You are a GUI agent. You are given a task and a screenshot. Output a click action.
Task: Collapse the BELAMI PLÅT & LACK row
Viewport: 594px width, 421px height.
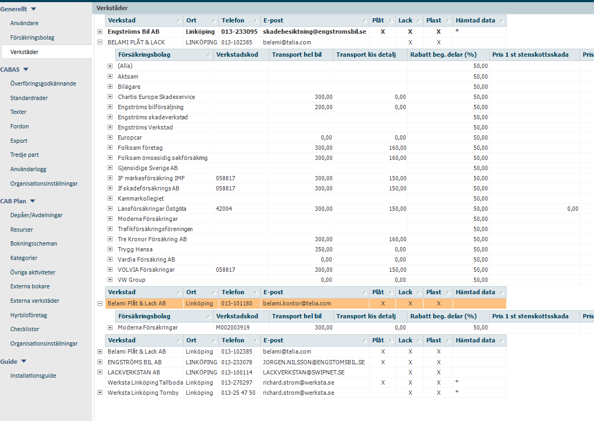coord(100,42)
